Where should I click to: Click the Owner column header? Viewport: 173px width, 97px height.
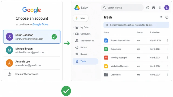(x=140, y=32)
